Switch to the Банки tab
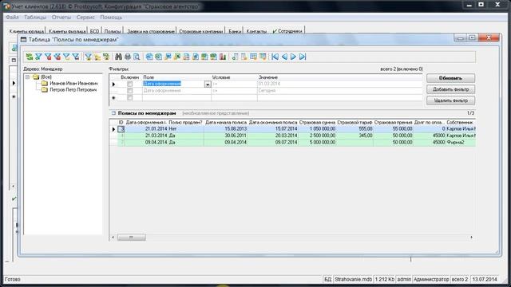511x287 pixels. tap(235, 31)
